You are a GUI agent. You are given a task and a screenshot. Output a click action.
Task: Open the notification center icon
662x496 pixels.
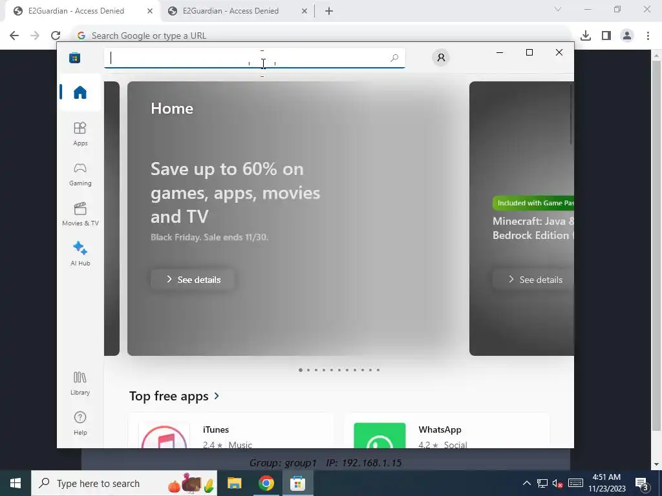(x=642, y=483)
